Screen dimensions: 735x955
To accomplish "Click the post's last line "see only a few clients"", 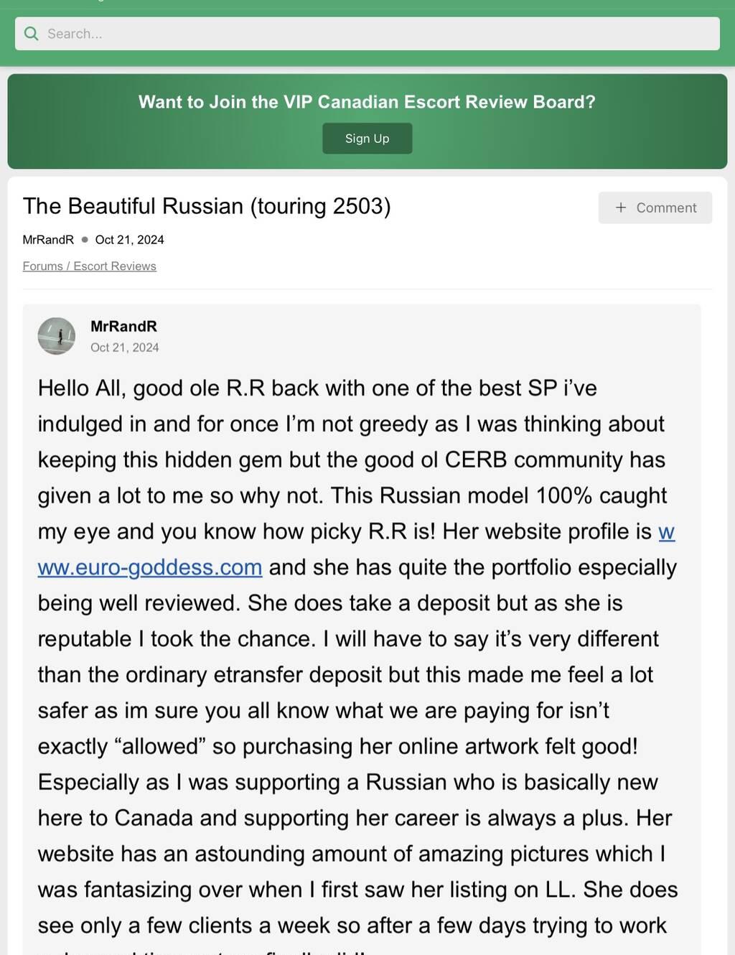I will point(352,926).
